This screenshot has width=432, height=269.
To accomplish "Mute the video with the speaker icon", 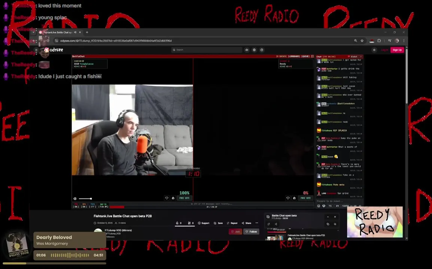I will click(75, 199).
